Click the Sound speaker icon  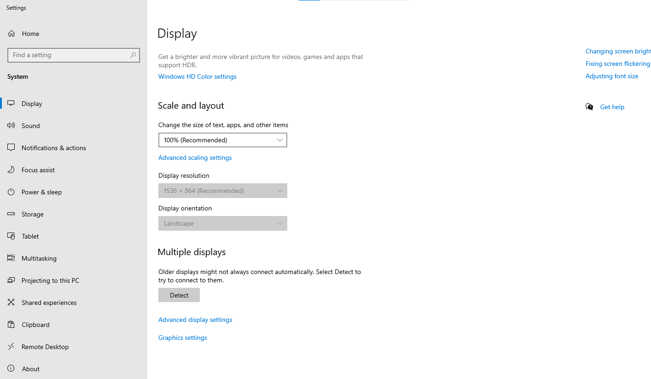click(11, 126)
